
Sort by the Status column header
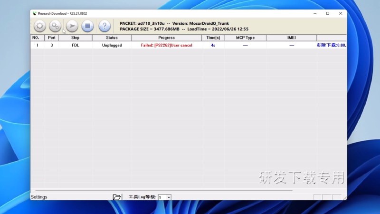coord(112,38)
